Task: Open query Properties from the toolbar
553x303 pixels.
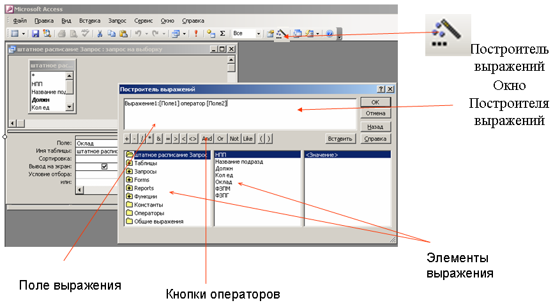Action: [270, 33]
